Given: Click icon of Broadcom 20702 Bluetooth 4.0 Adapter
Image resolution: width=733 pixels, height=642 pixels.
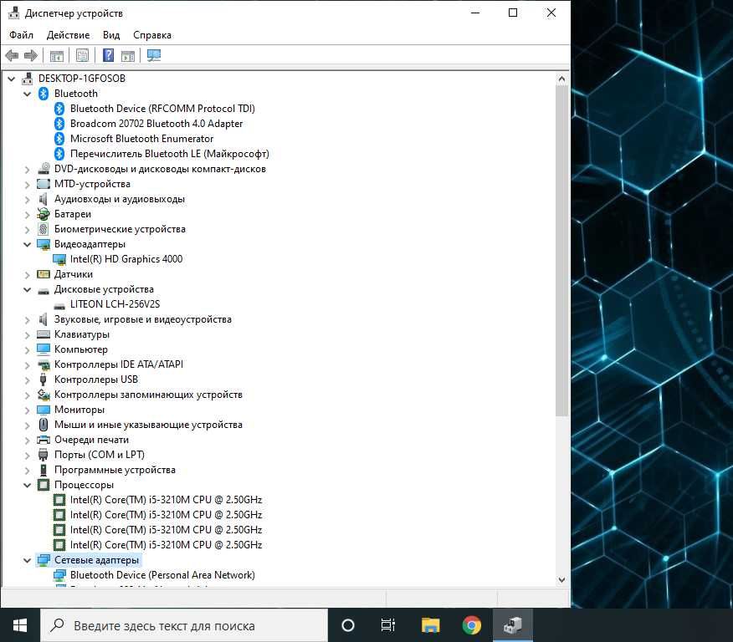Looking at the screenshot, I should [x=59, y=124].
